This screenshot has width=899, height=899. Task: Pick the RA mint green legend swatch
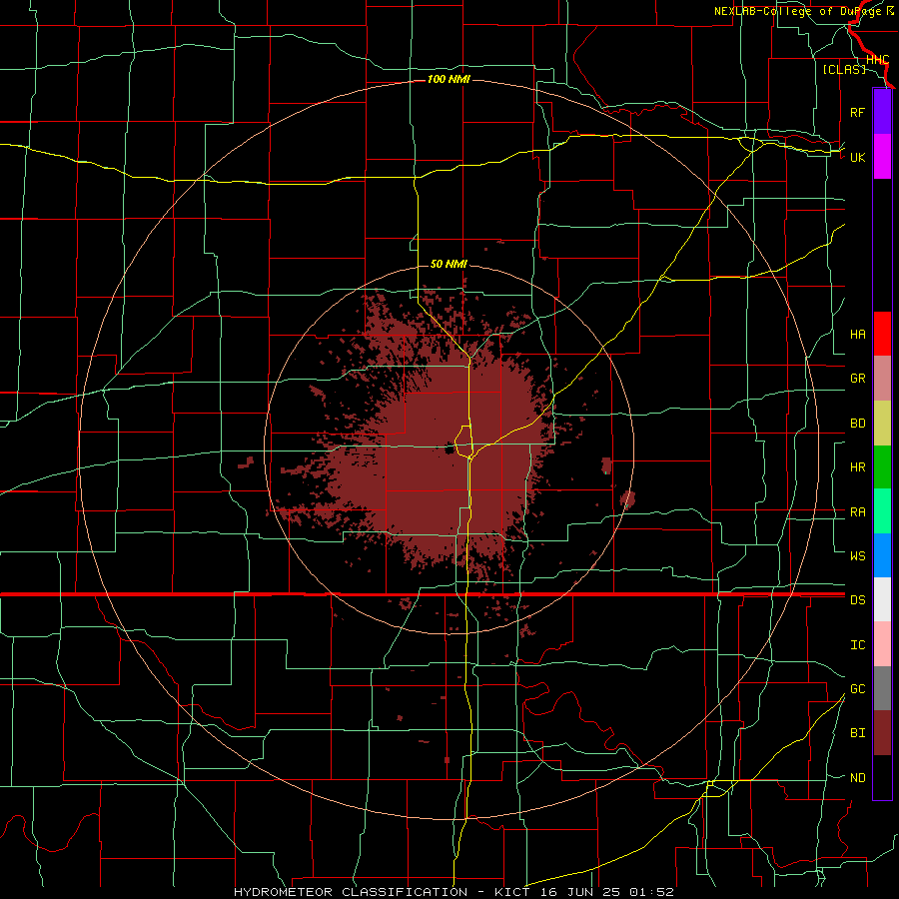[882, 511]
